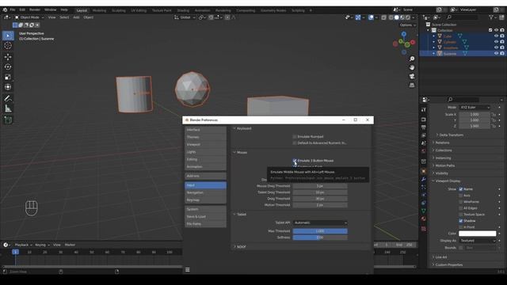Open the Keymap preferences section
The height and width of the screenshot is (285, 507).
coord(205,200)
